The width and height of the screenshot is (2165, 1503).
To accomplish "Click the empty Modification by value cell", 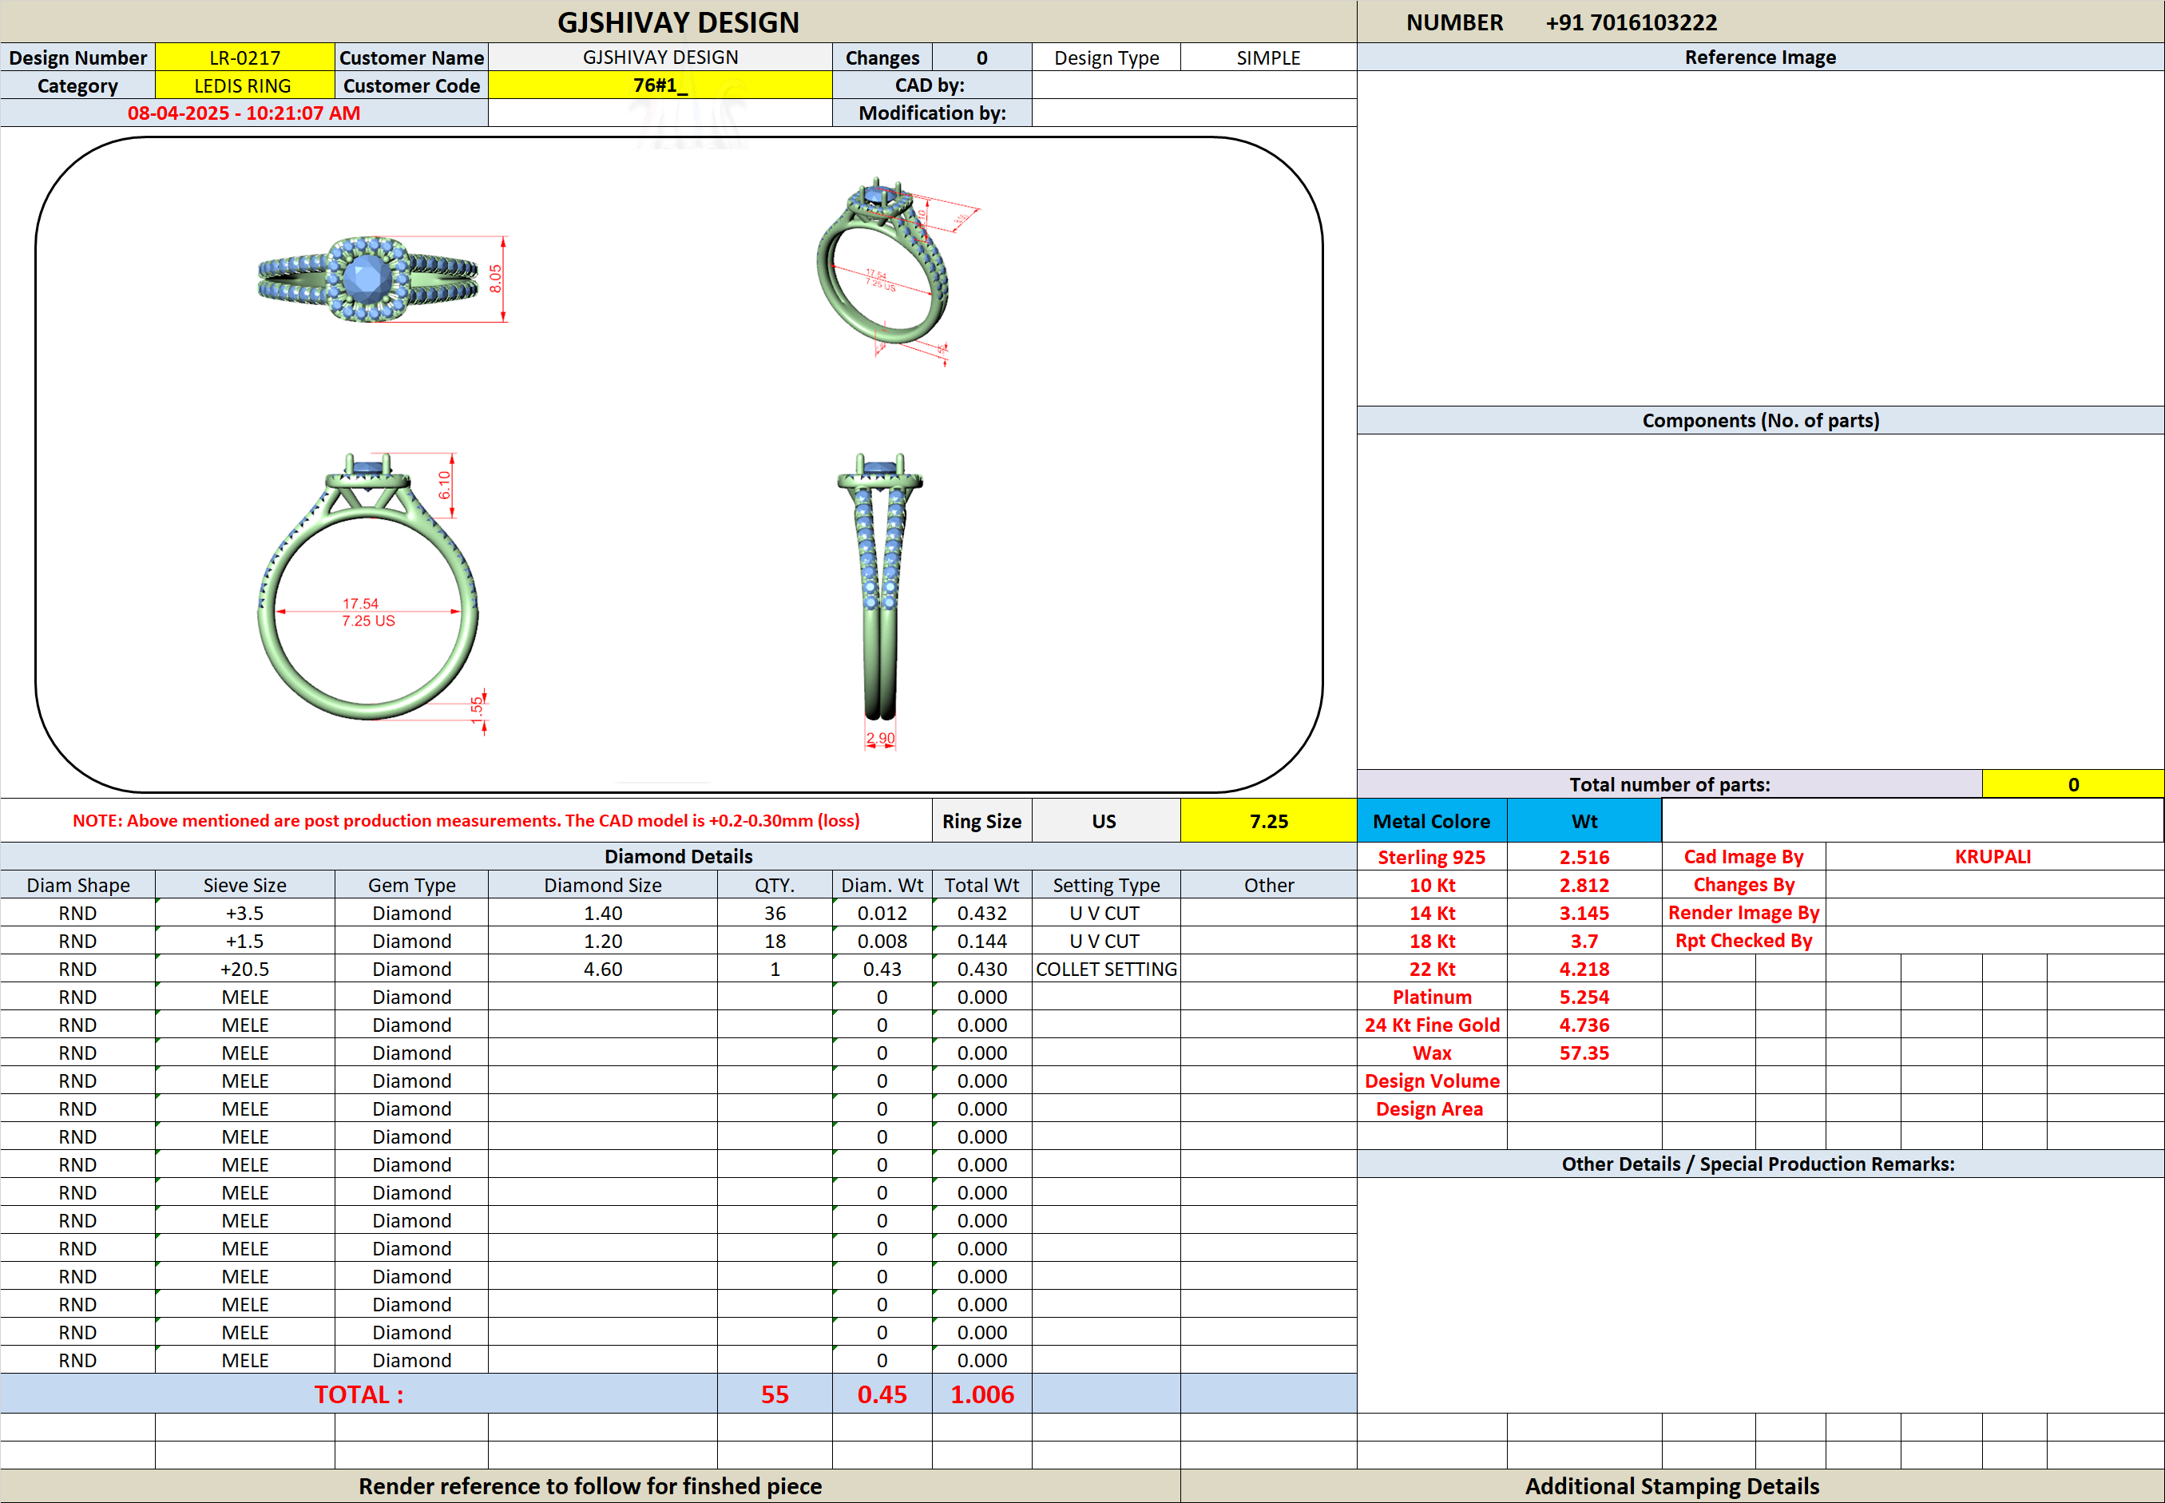I will [x=1194, y=113].
